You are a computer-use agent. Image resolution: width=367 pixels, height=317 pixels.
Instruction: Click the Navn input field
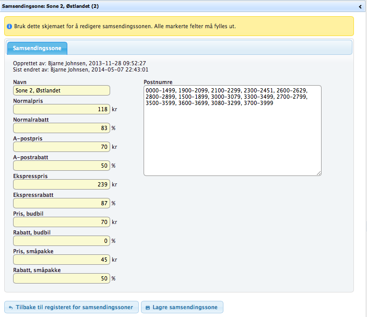click(x=62, y=90)
